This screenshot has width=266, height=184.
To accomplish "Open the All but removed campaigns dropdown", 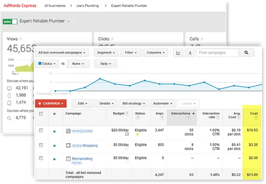I will click(x=62, y=53).
